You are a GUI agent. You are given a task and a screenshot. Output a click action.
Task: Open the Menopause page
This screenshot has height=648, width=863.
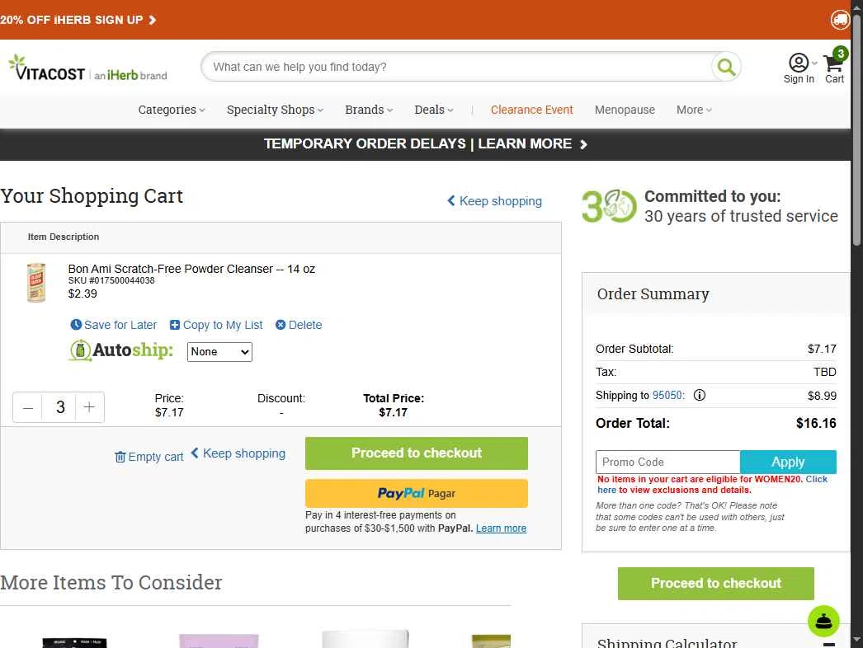coord(625,110)
